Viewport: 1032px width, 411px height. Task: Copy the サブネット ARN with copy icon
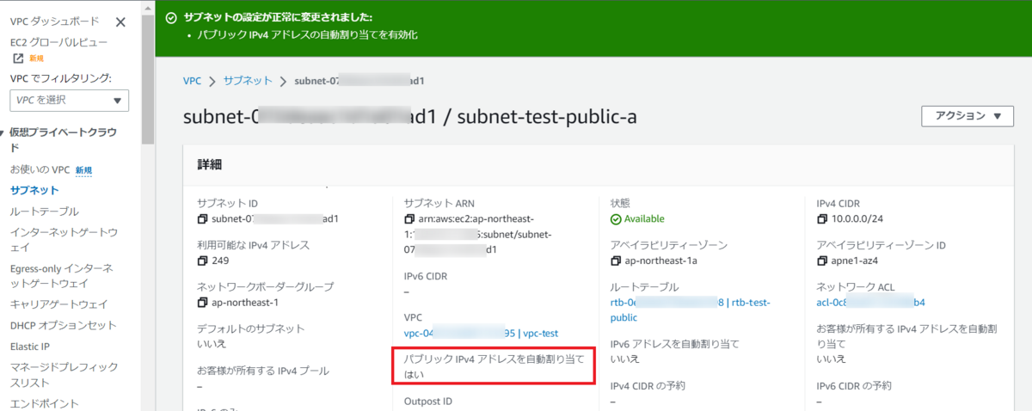coord(409,218)
